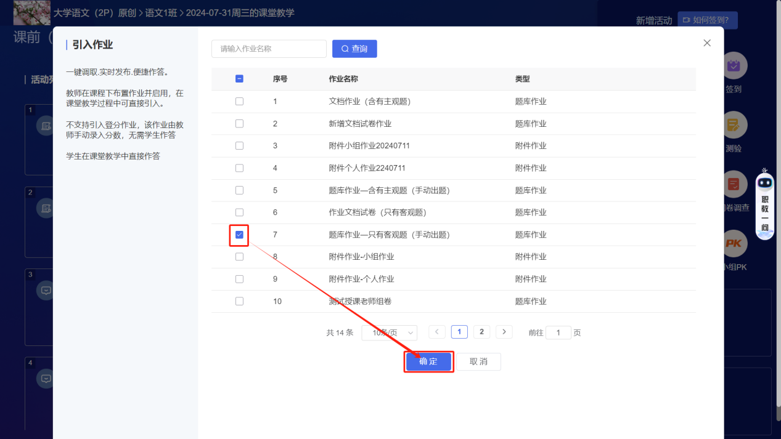The height and width of the screenshot is (439, 781).
Task: Click the chat icon on activity 3
Action: pos(46,290)
